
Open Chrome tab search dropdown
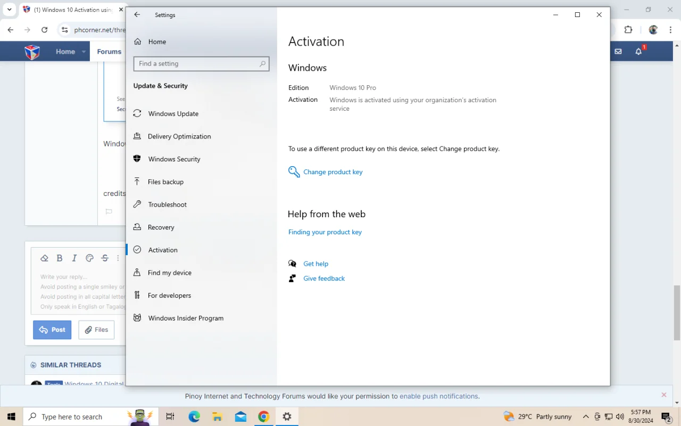click(x=9, y=10)
